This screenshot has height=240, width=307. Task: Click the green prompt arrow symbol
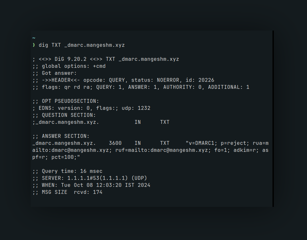pos(34,45)
